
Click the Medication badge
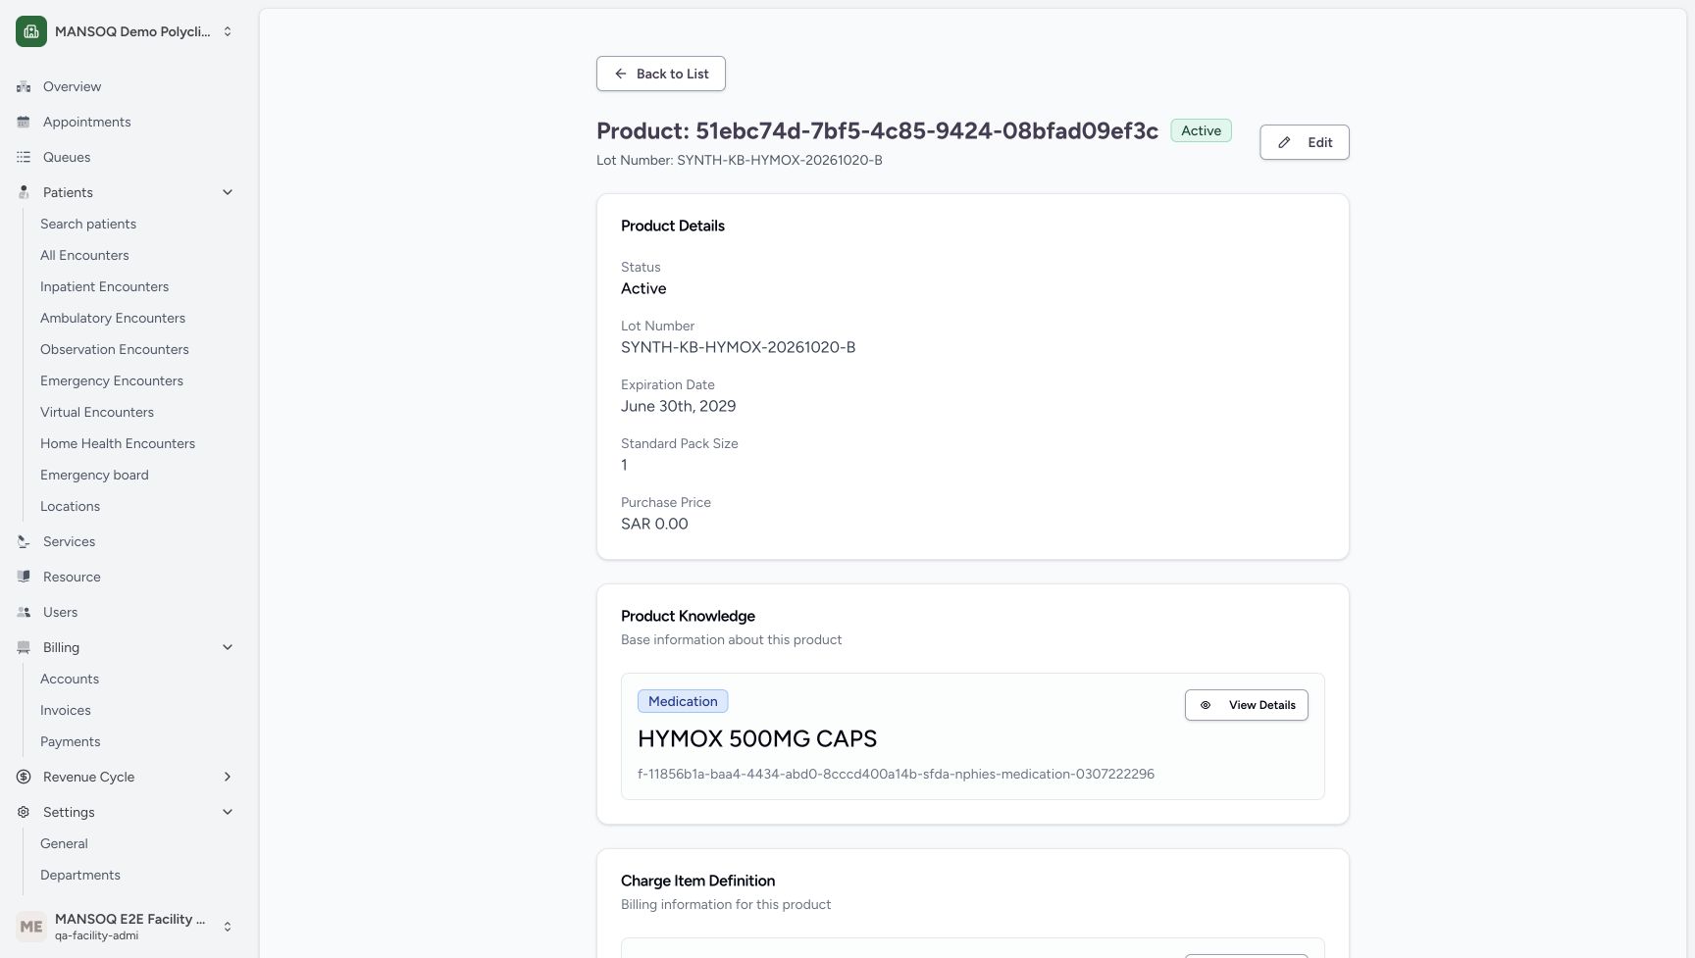pos(683,701)
